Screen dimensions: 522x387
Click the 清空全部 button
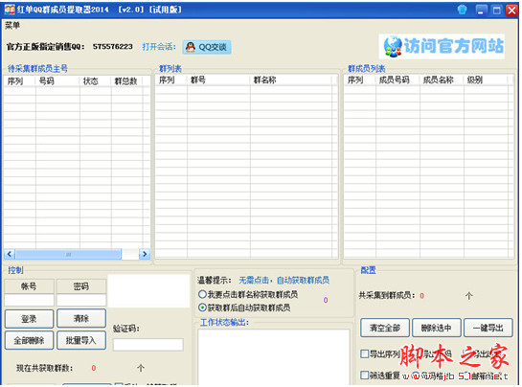tap(385, 328)
